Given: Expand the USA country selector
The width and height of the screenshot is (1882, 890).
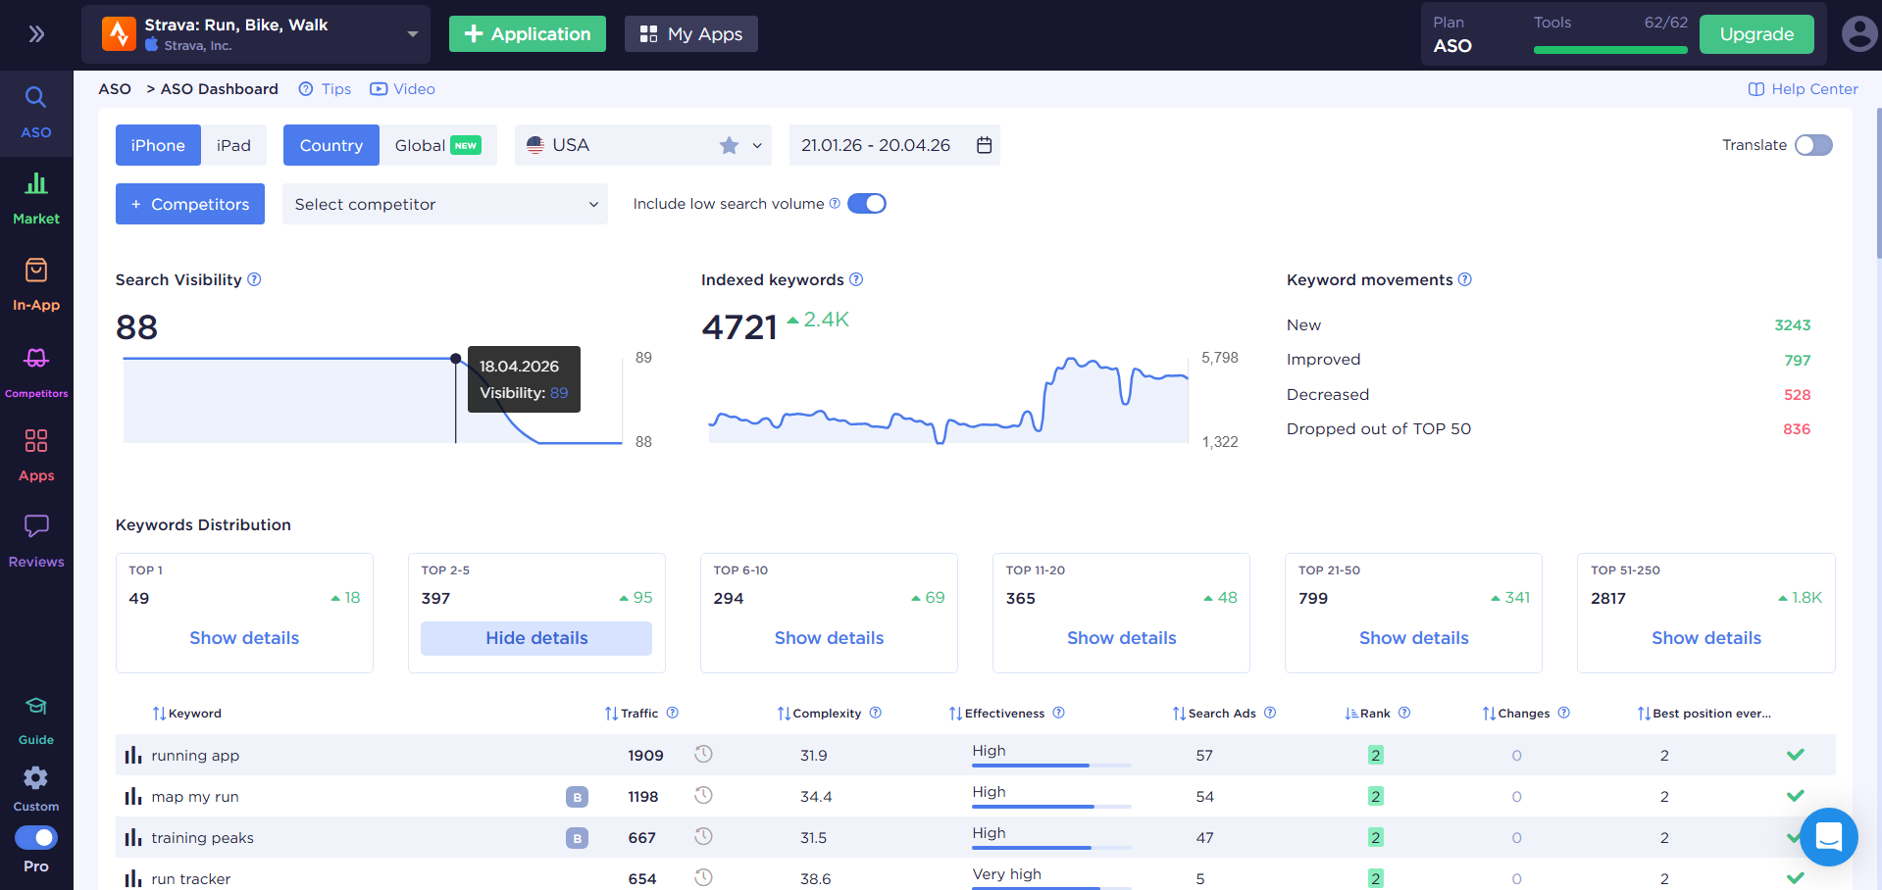Looking at the screenshot, I should coord(642,145).
